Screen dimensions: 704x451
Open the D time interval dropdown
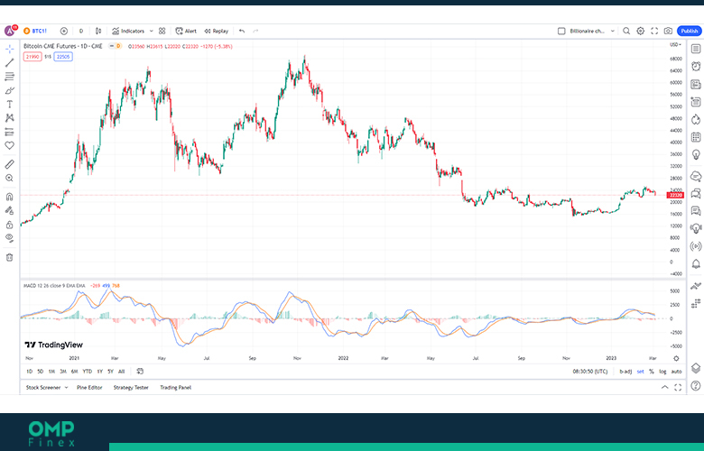tap(81, 31)
